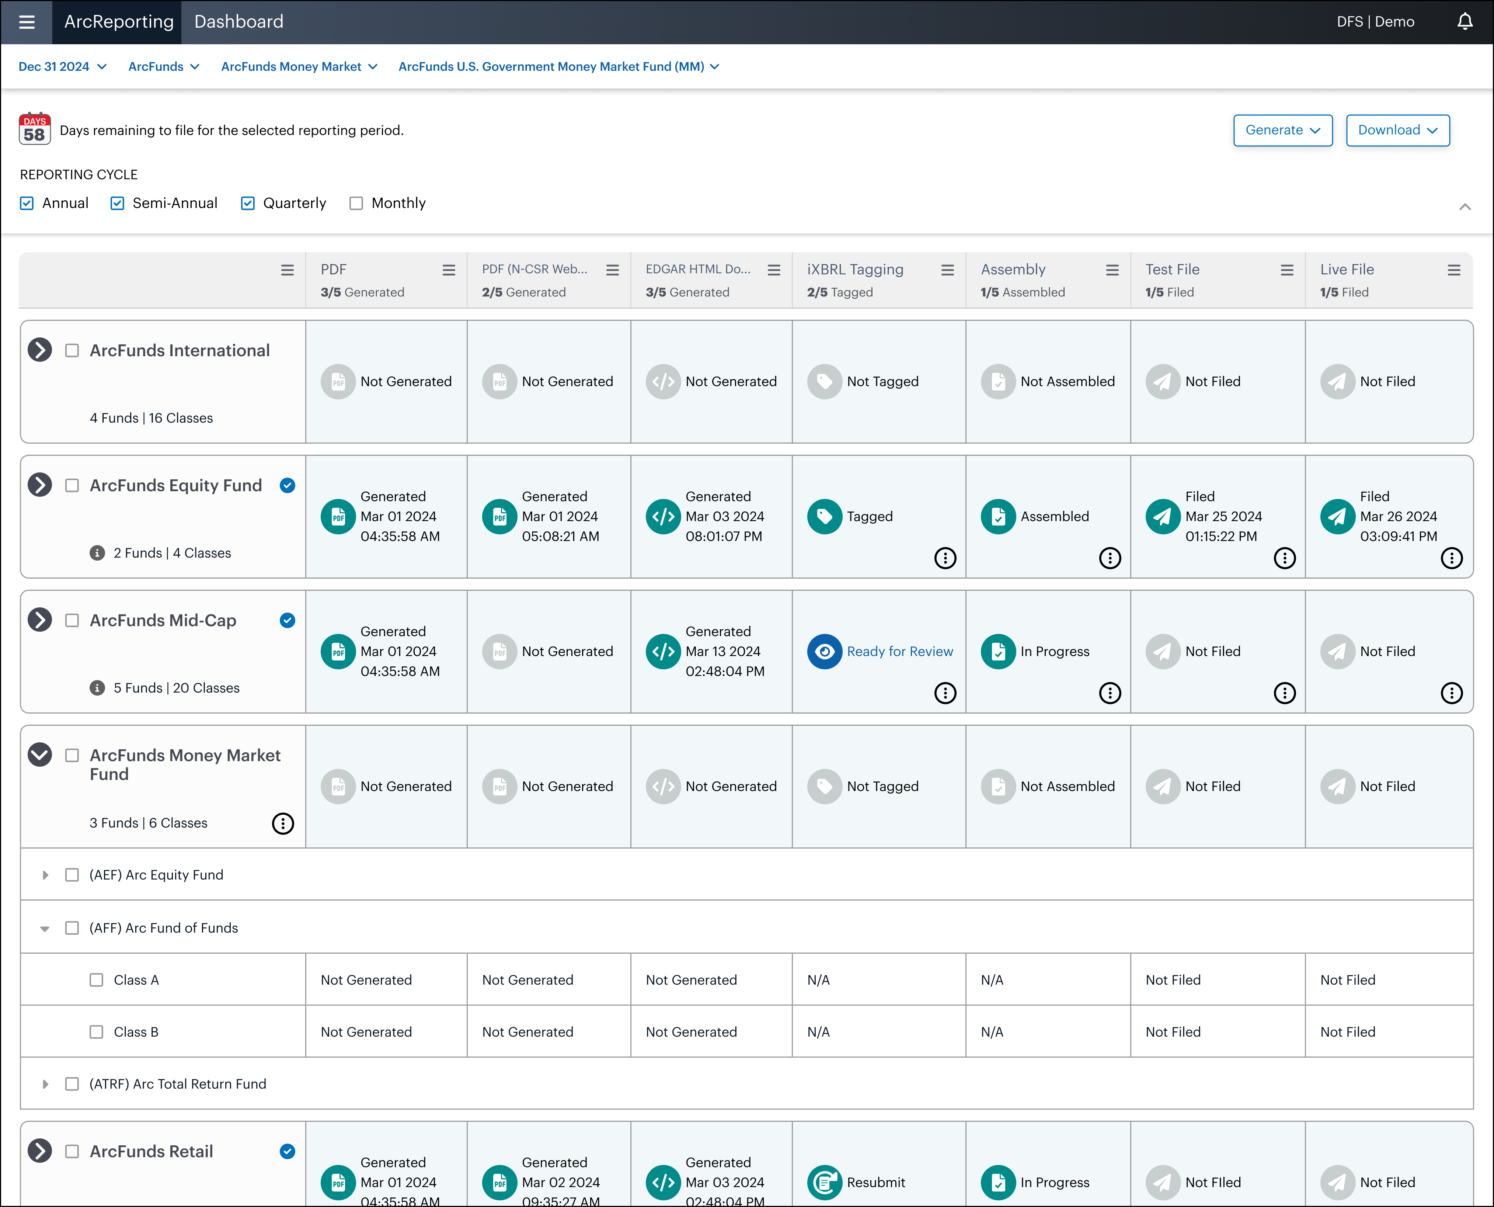Click the Mid-Cap In Progress assembly icon
This screenshot has height=1207, width=1494.
[x=999, y=652]
